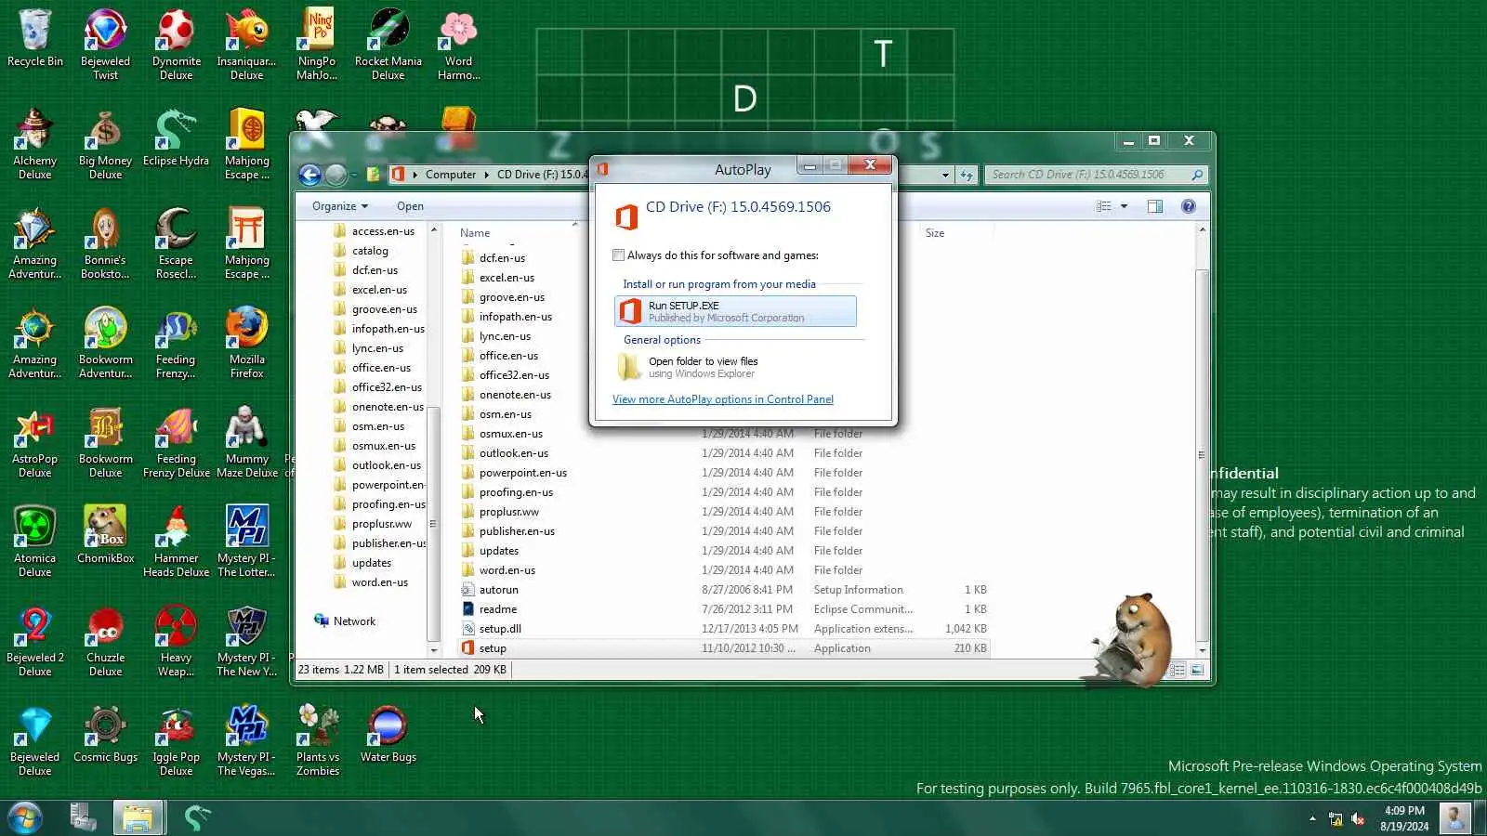Select the NingPo MahJong desktop icon
This screenshot has width=1487, height=836.
pos(317,45)
